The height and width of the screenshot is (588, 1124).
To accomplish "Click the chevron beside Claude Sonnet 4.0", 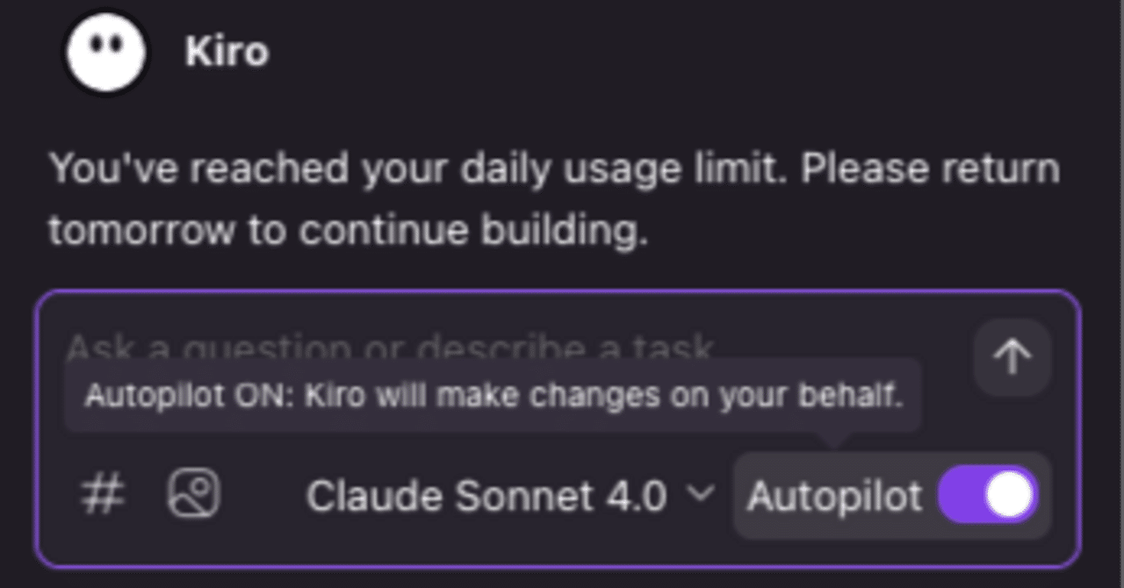I will click(700, 494).
